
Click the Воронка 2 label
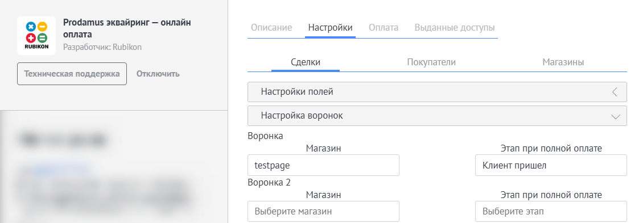pyautogui.click(x=269, y=183)
